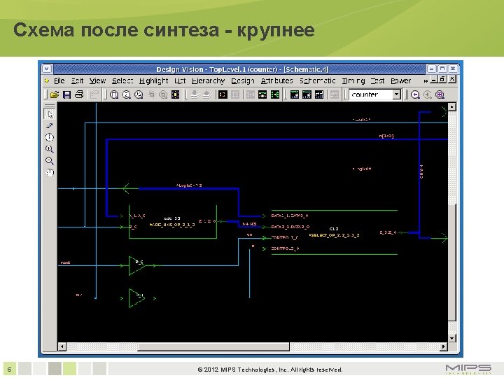Click the horizontal scrollbar right arrow
Image resolution: width=504 pixels, height=378 pixels.
444,346
